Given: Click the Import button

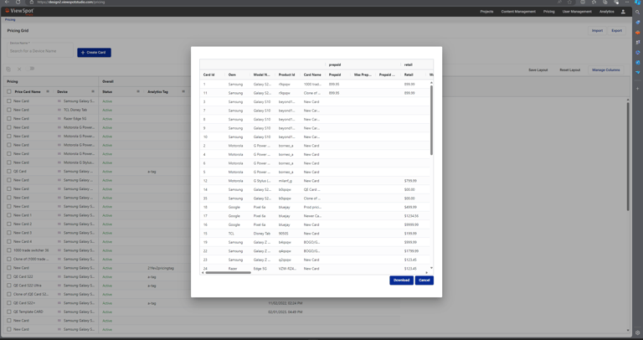Looking at the screenshot, I should click(597, 31).
